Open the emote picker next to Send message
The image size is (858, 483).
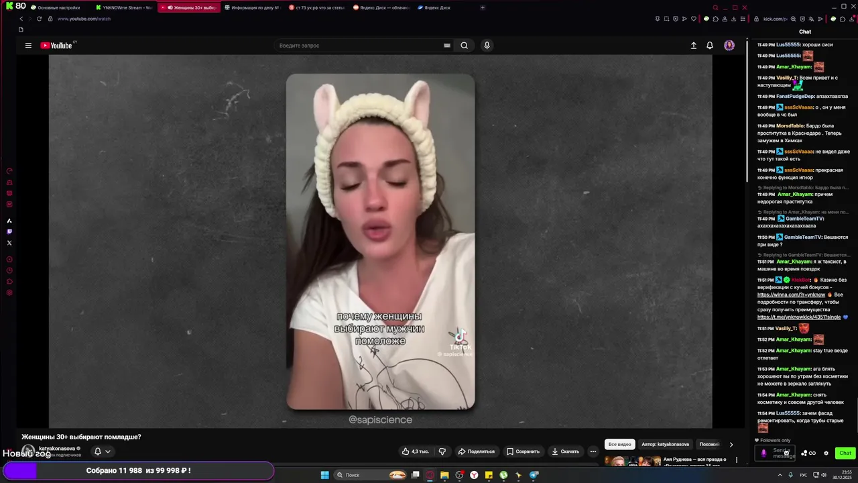tap(786, 453)
